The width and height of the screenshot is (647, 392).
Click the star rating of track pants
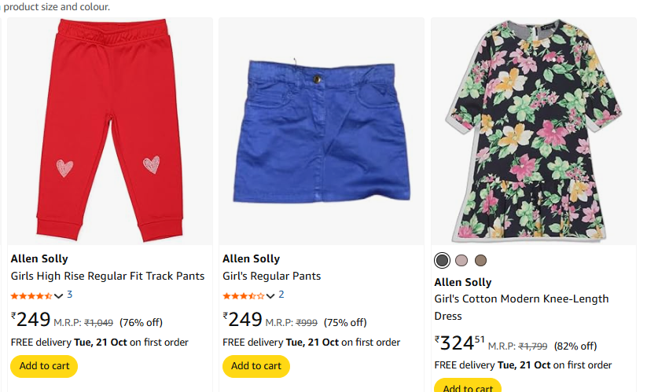[31, 296]
